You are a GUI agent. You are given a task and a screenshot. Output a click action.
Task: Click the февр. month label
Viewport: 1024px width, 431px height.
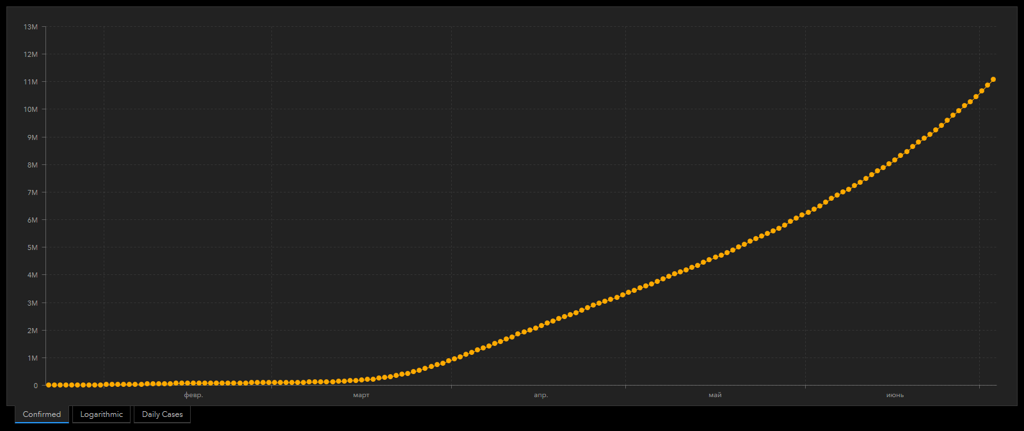193,395
